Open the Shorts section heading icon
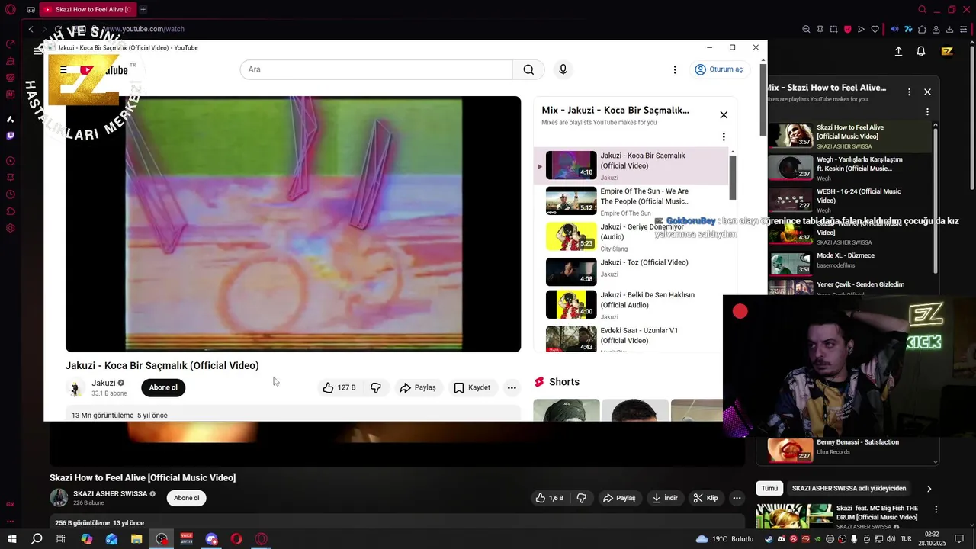 click(x=539, y=382)
